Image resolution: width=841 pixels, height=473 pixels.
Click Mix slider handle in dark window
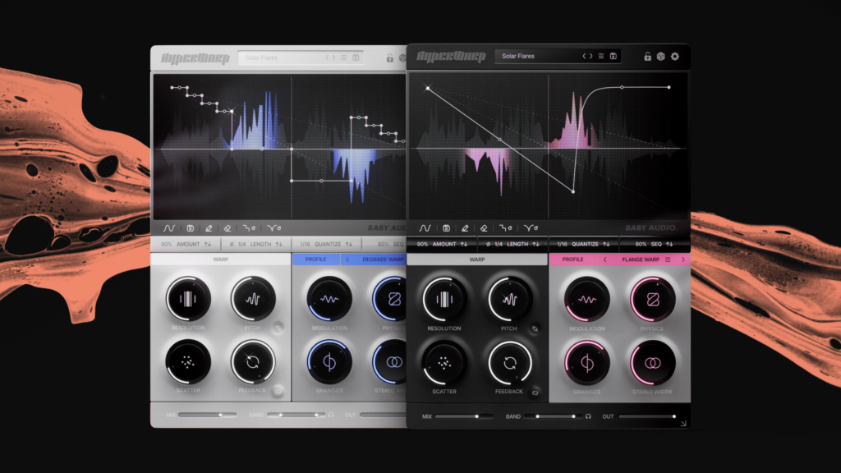coord(476,416)
